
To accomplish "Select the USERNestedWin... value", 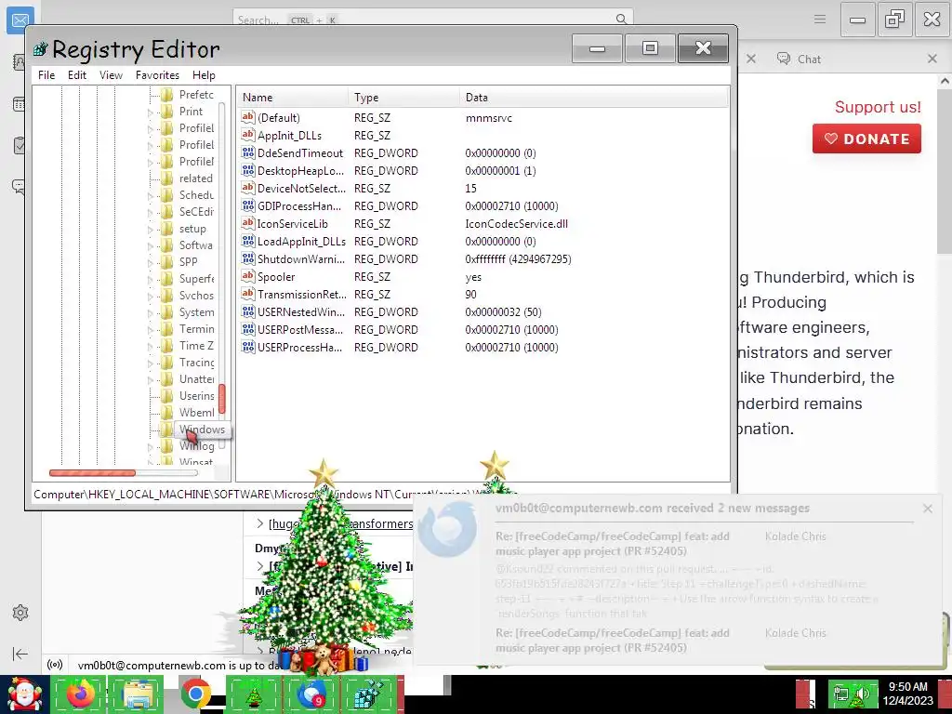I will click(x=300, y=312).
